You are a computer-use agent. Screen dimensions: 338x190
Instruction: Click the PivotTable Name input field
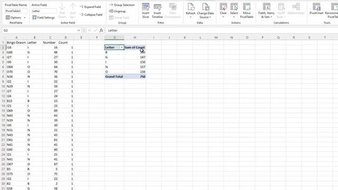pyautogui.click(x=16, y=11)
